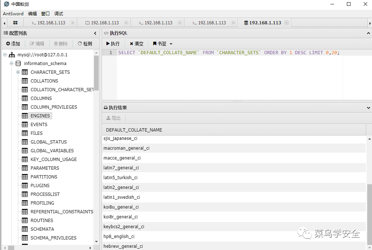
Task: Open the 编辑 menu in the menu bar
Action: click(32, 14)
